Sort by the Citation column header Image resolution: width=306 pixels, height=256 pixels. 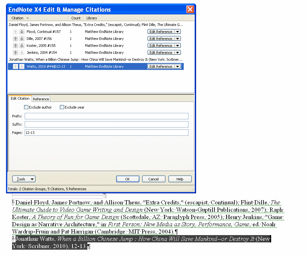click(x=38, y=18)
